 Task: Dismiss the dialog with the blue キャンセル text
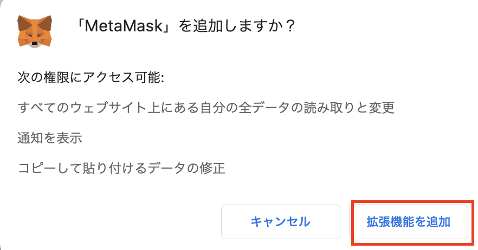pyautogui.click(x=280, y=222)
